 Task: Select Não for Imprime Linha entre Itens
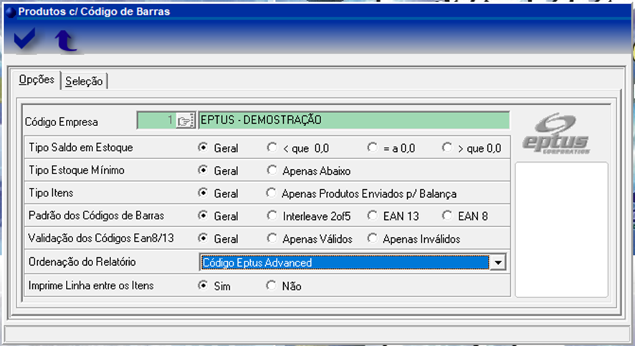click(272, 286)
